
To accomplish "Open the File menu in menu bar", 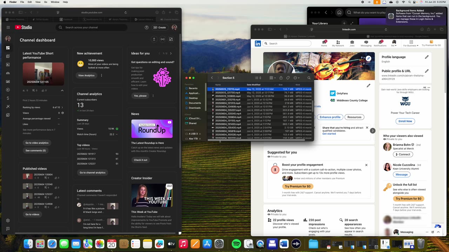I will coord(22,2).
